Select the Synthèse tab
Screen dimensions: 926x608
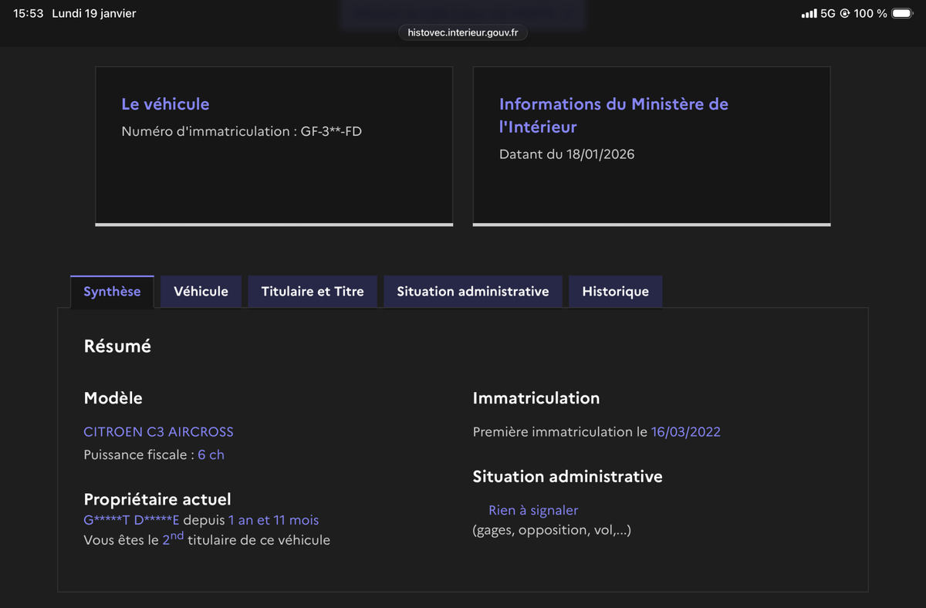tap(112, 291)
